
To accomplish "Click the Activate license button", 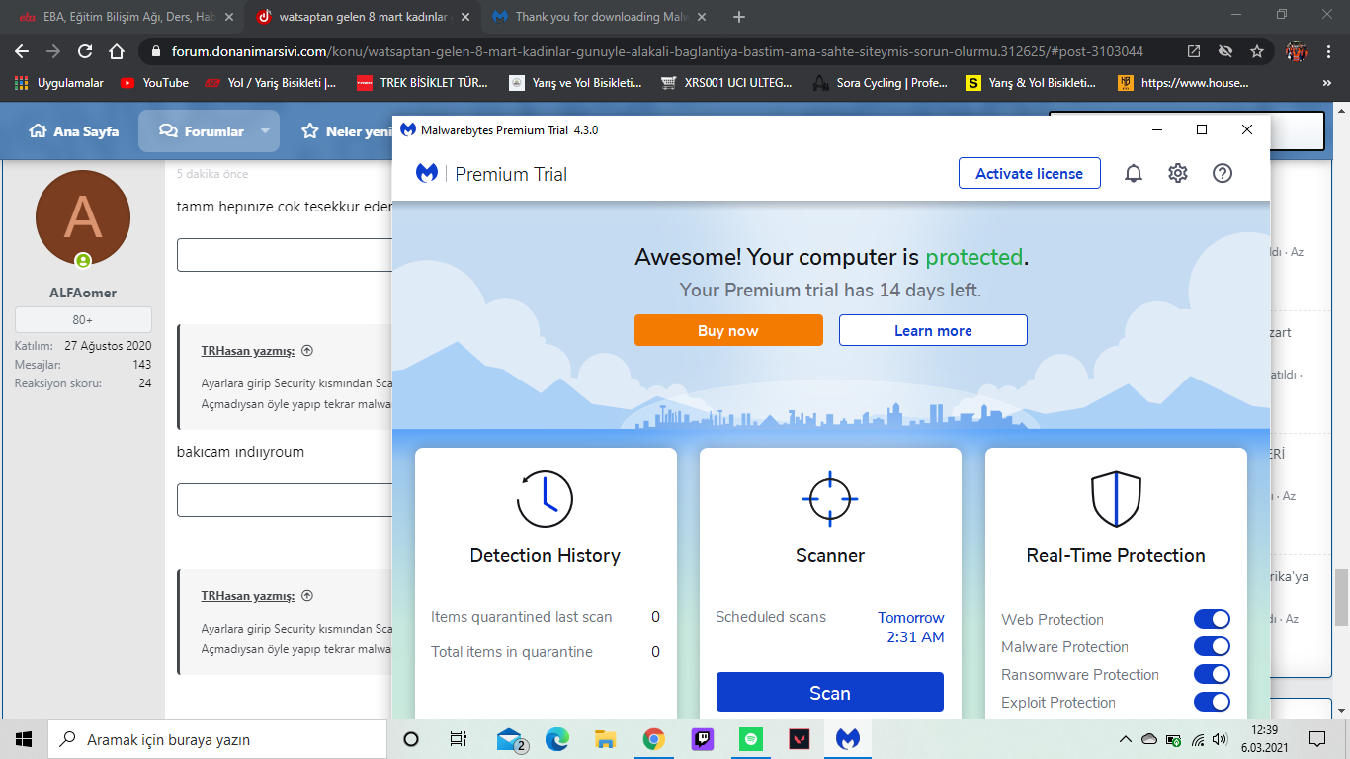I will coord(1029,173).
